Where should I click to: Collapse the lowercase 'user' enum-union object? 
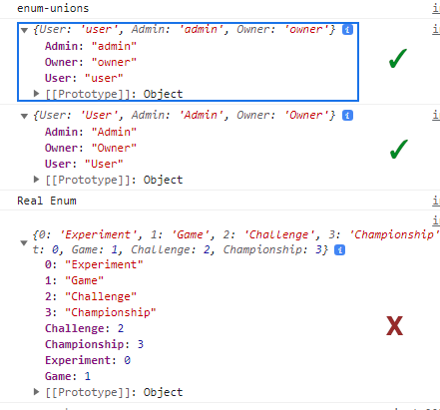24,30
